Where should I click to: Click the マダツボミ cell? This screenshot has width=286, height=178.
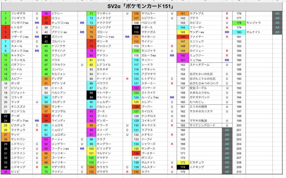pos(64,167)
